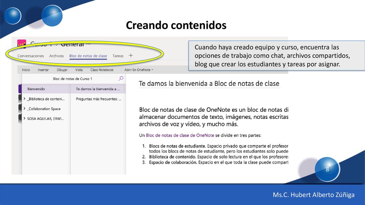This screenshot has width=365, height=205.
Task: Click the Bloc de notas de Curso 1 title
Action: tap(72, 79)
